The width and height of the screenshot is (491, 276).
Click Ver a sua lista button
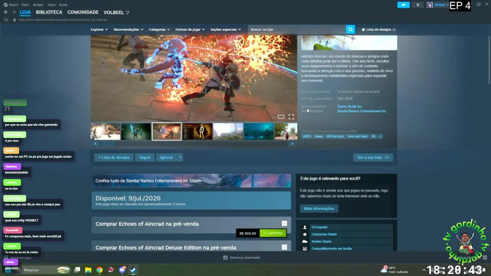[373, 158]
